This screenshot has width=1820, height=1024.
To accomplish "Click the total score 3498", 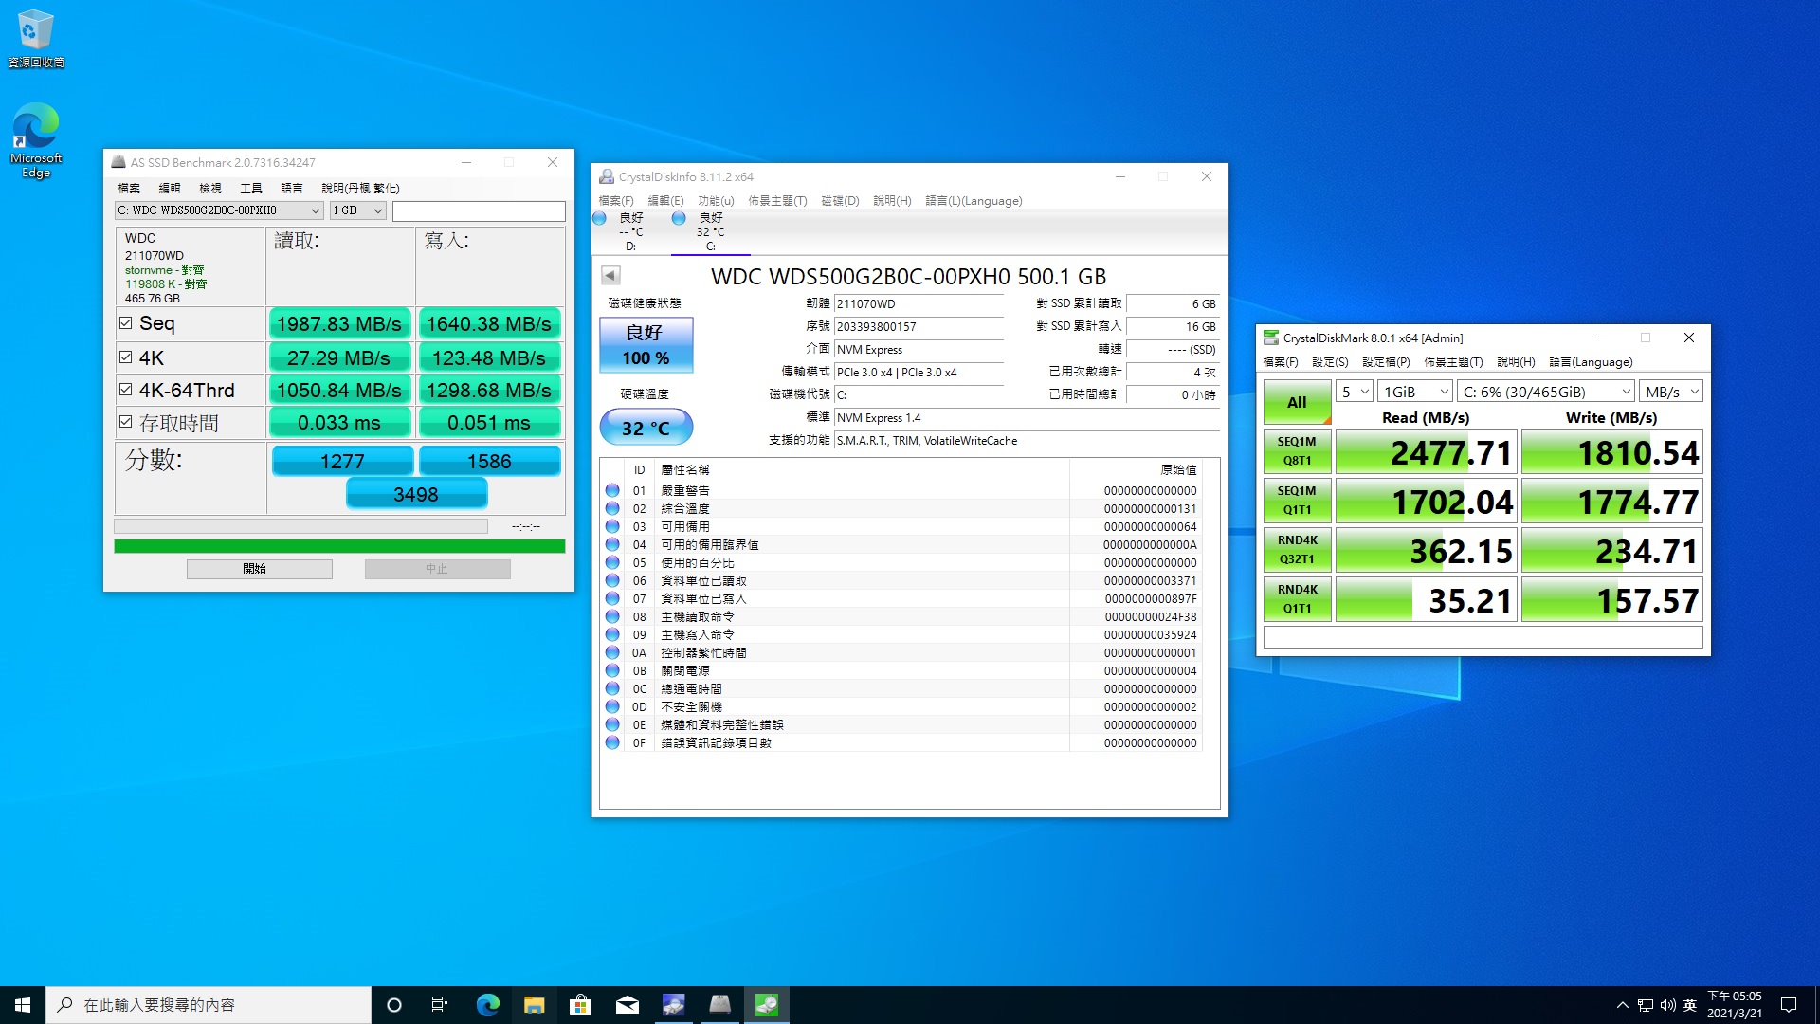I will 416,494.
